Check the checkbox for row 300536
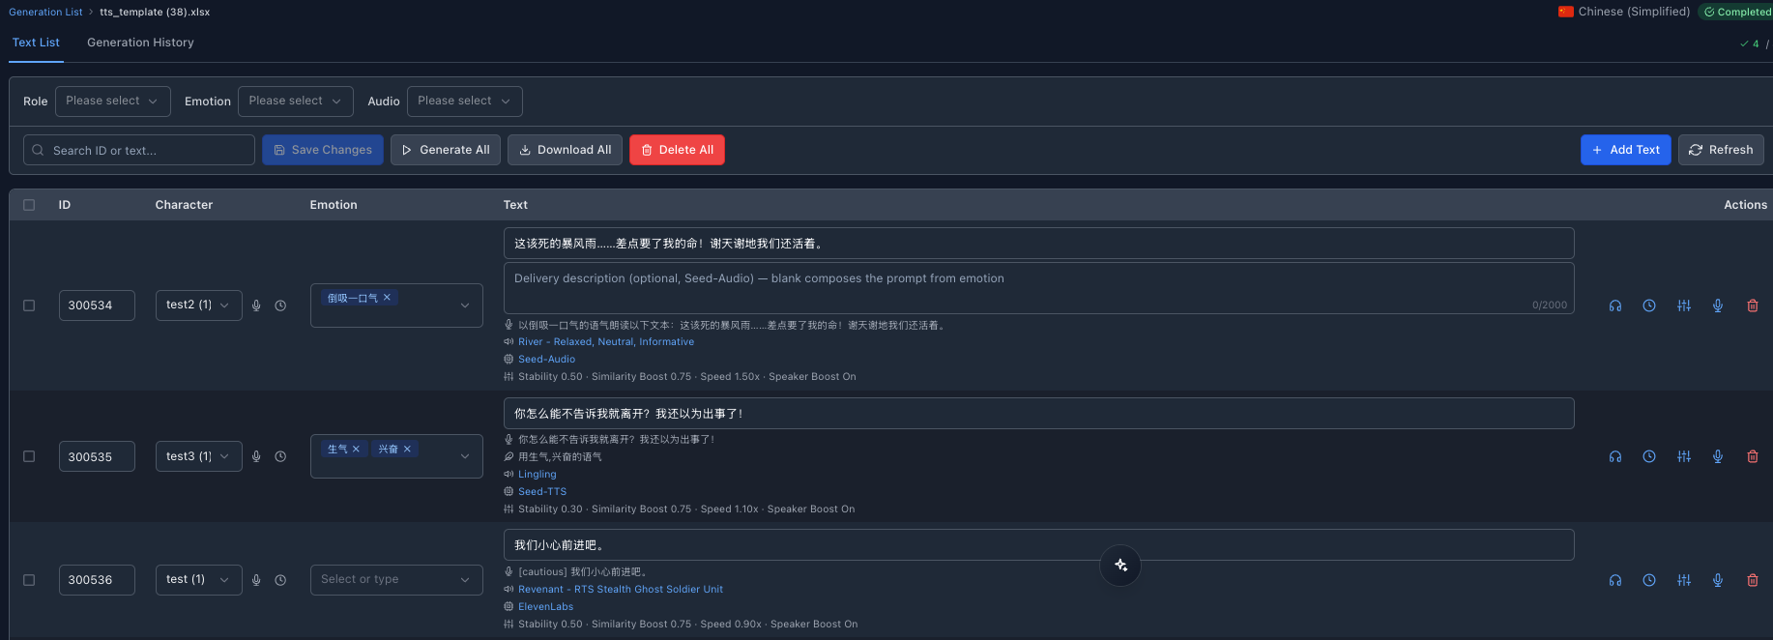The height and width of the screenshot is (640, 1773). click(x=29, y=580)
